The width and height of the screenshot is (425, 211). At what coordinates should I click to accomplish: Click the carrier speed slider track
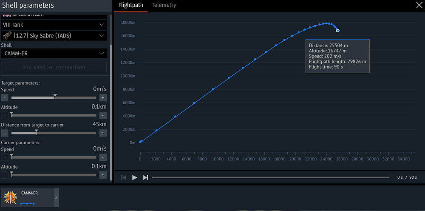pyautogui.click(x=54, y=157)
